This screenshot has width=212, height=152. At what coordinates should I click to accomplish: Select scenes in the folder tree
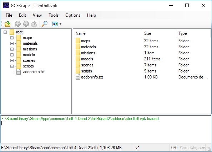coord(29,60)
